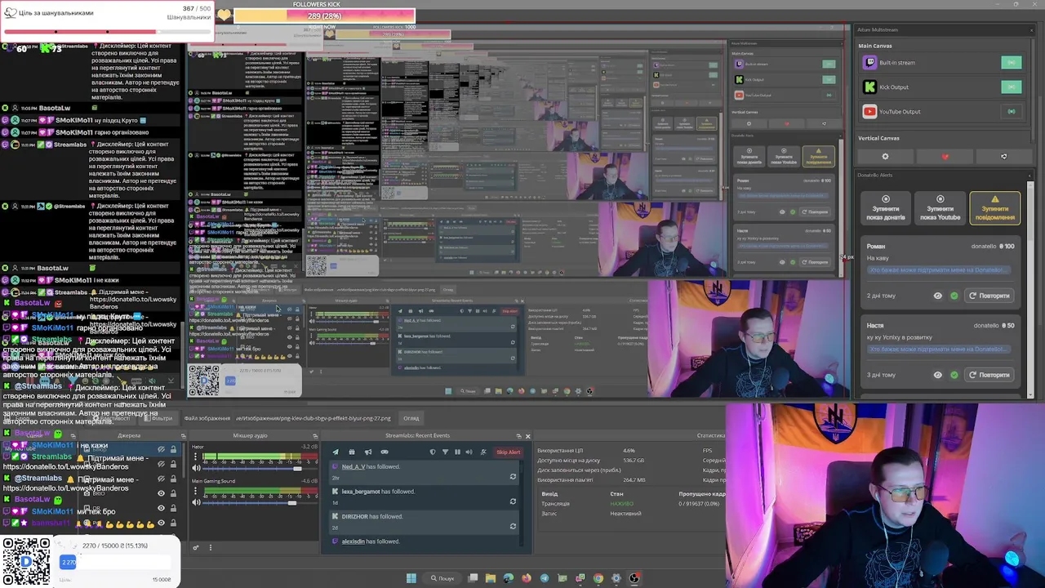Click green checkmark on Роман's donation
Image resolution: width=1045 pixels, height=588 pixels.
954,296
